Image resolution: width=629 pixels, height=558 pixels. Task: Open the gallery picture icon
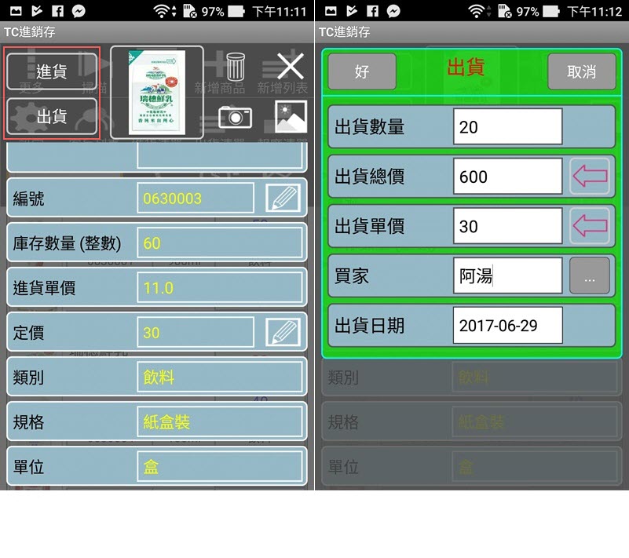[x=291, y=117]
